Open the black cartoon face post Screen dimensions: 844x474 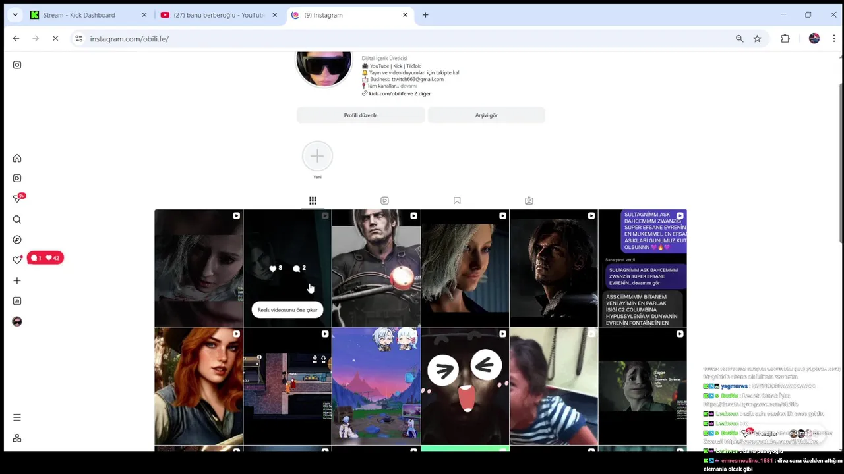pyautogui.click(x=465, y=386)
